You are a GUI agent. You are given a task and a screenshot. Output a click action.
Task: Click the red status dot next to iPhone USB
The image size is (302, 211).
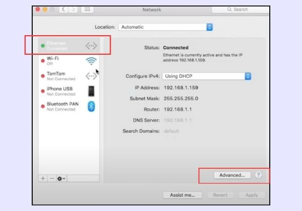pyautogui.click(x=43, y=91)
